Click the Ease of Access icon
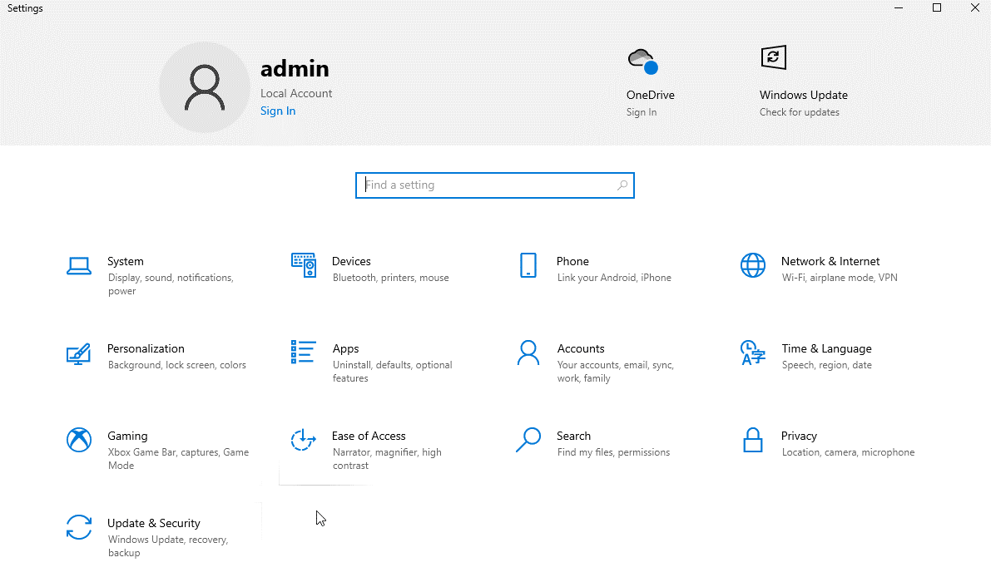Image resolution: width=991 pixels, height=582 pixels. [x=304, y=440]
